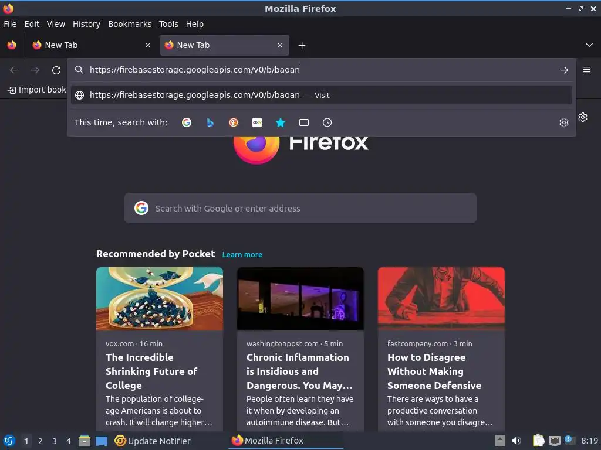This screenshot has height=450, width=601.
Task: Open The Incredible Shrinking Future of College title
Action: 151,371
